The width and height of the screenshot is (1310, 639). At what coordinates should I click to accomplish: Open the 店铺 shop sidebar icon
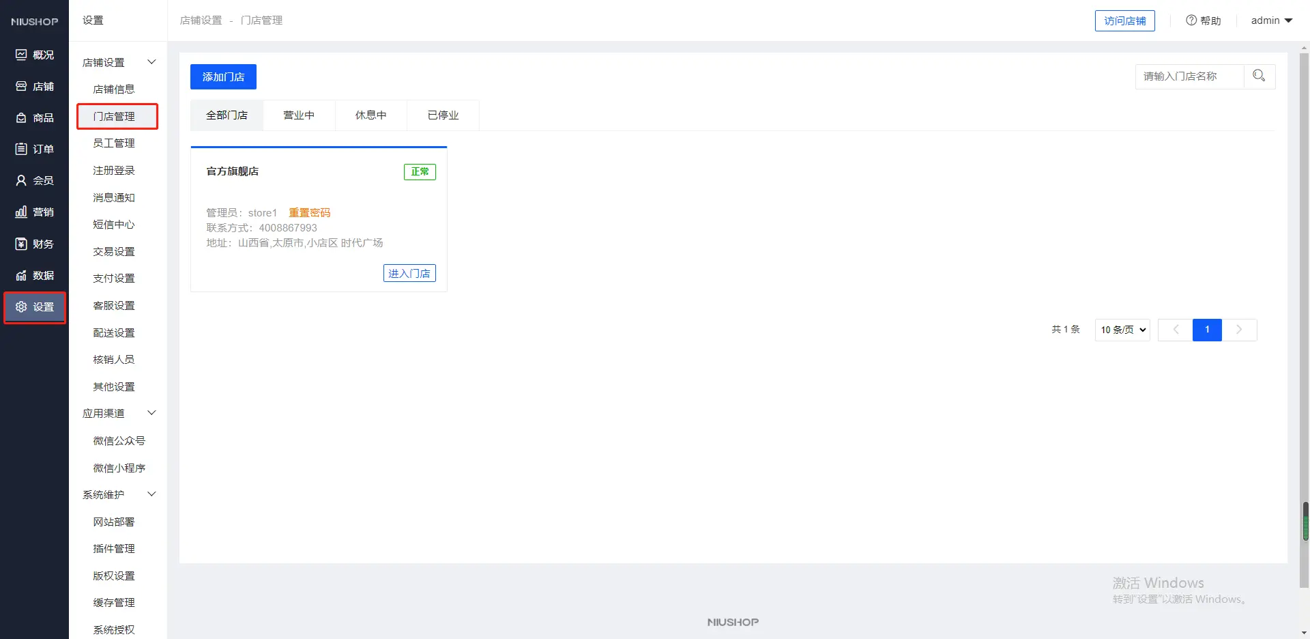coord(21,87)
